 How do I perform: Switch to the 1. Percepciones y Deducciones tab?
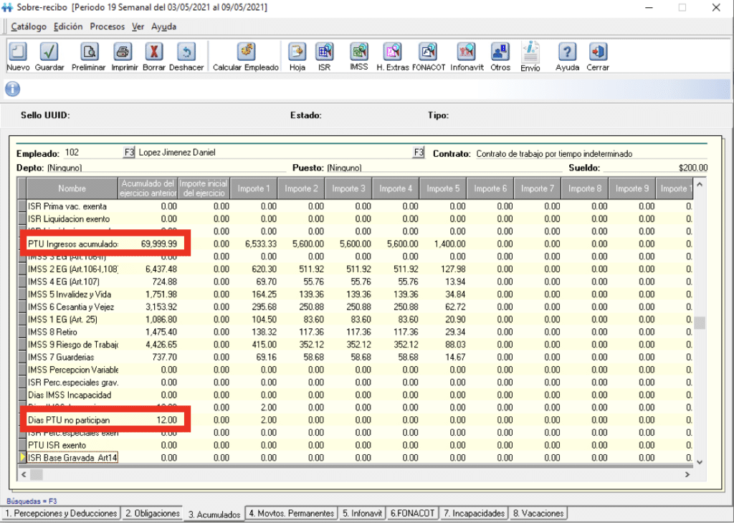coord(61,513)
